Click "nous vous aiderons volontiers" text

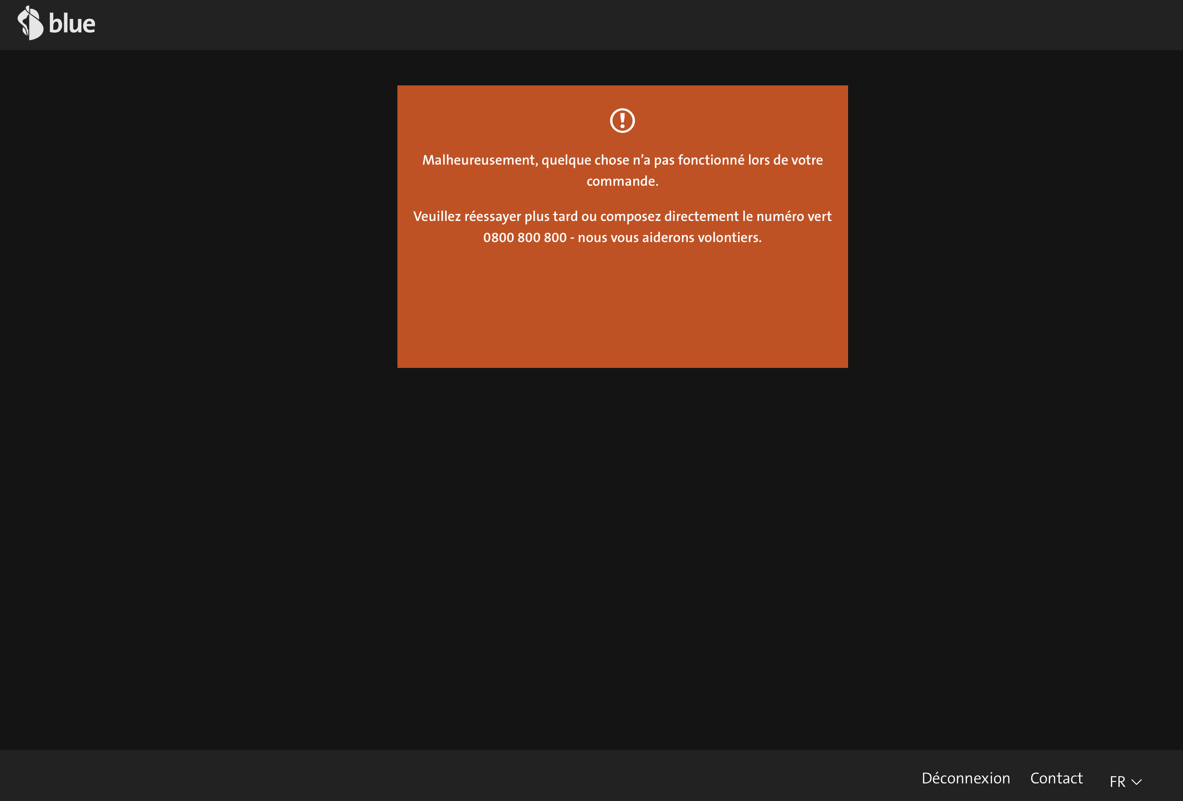click(x=669, y=238)
